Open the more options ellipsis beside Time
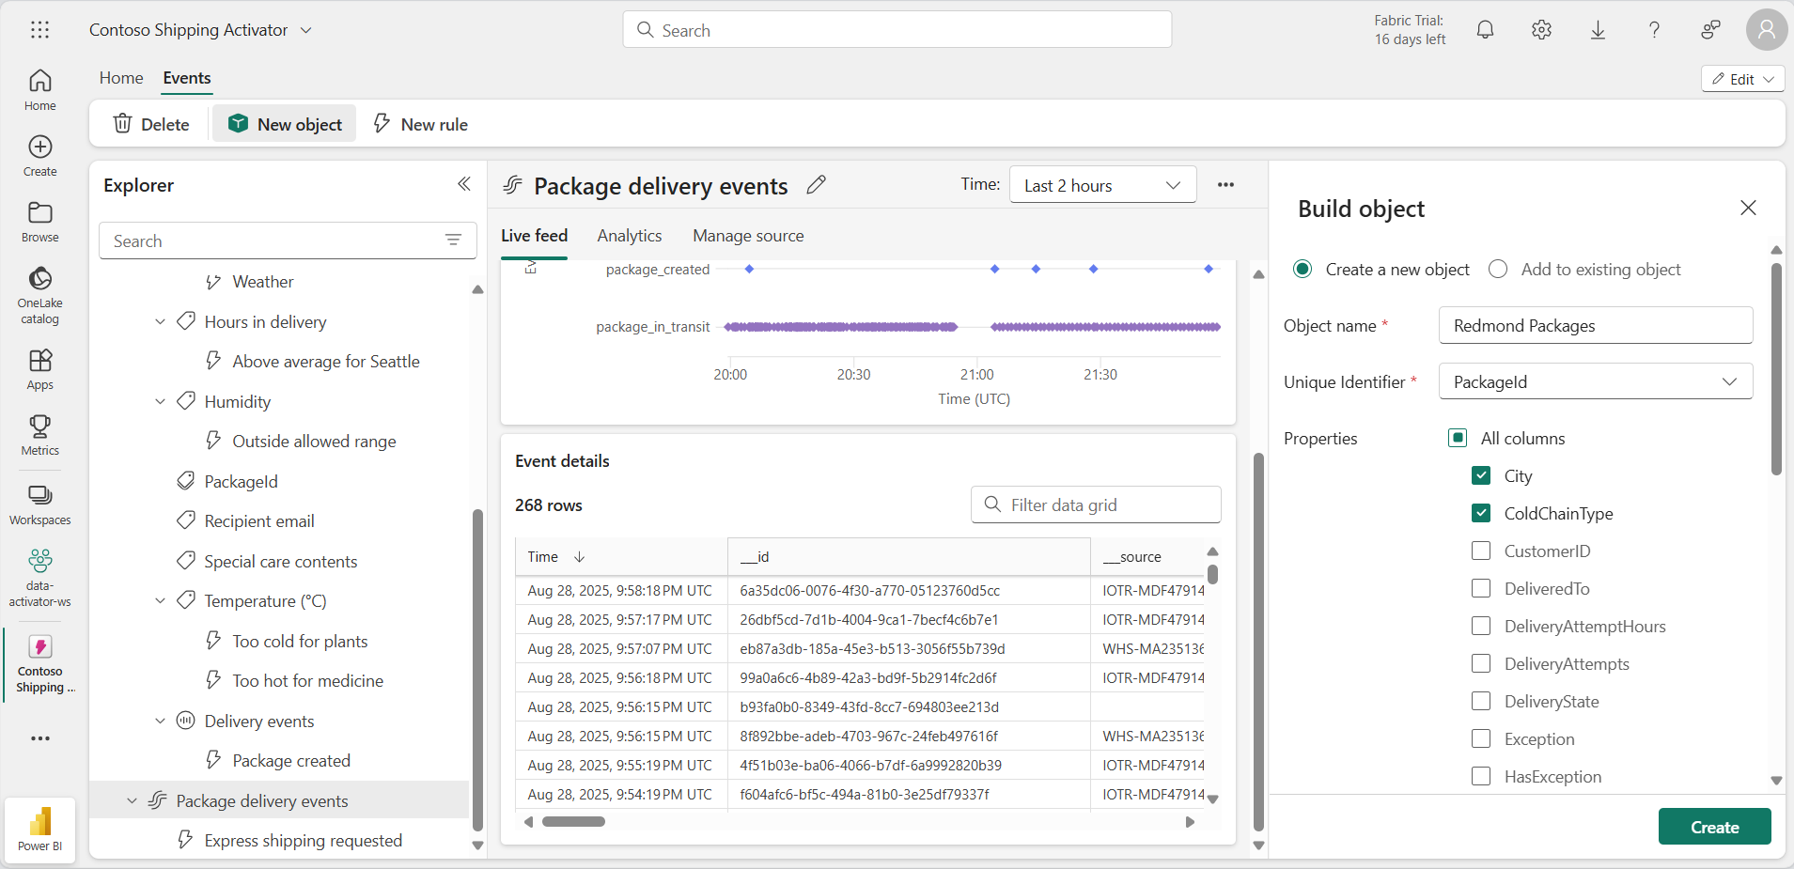The image size is (1794, 869). [1225, 185]
